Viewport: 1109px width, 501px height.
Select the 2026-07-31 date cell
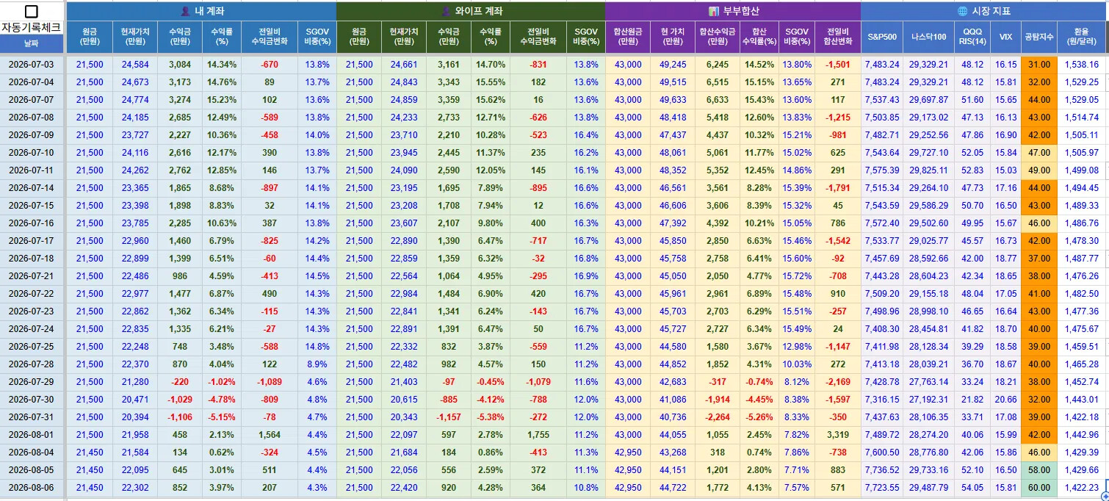point(32,417)
